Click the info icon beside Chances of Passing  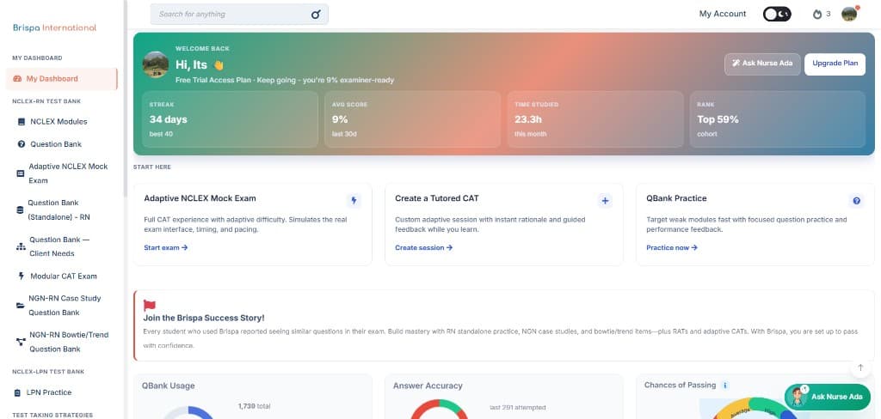pyautogui.click(x=724, y=386)
